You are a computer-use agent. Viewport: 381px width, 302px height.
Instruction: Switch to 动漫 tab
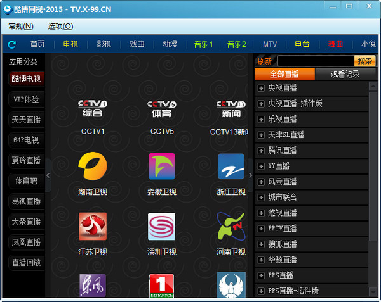point(170,44)
